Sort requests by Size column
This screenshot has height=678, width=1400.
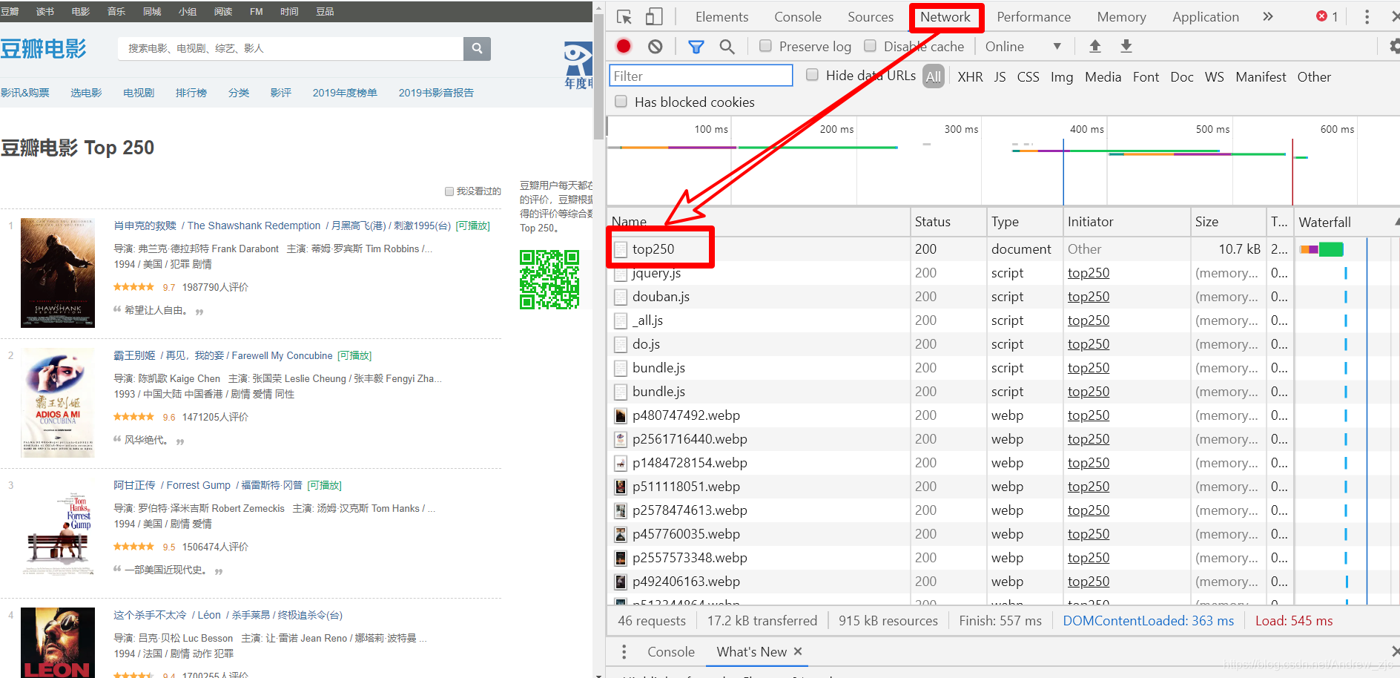tap(1228, 222)
